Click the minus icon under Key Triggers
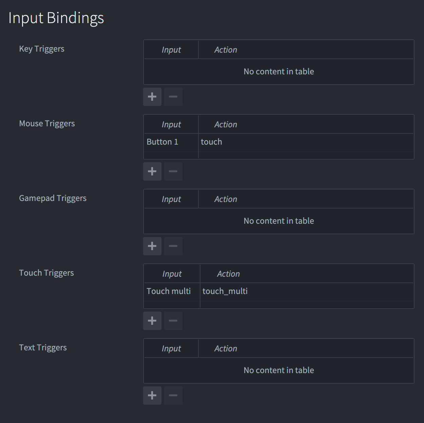The height and width of the screenshot is (423, 424). coord(173,97)
